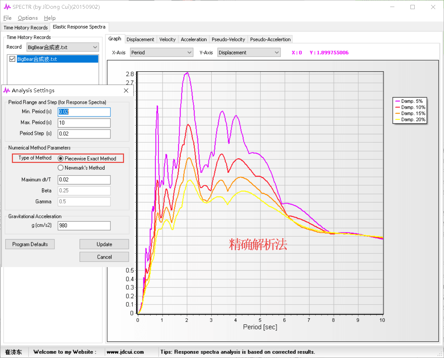Click the Period Step input field
This screenshot has width=444, height=358.
point(84,134)
